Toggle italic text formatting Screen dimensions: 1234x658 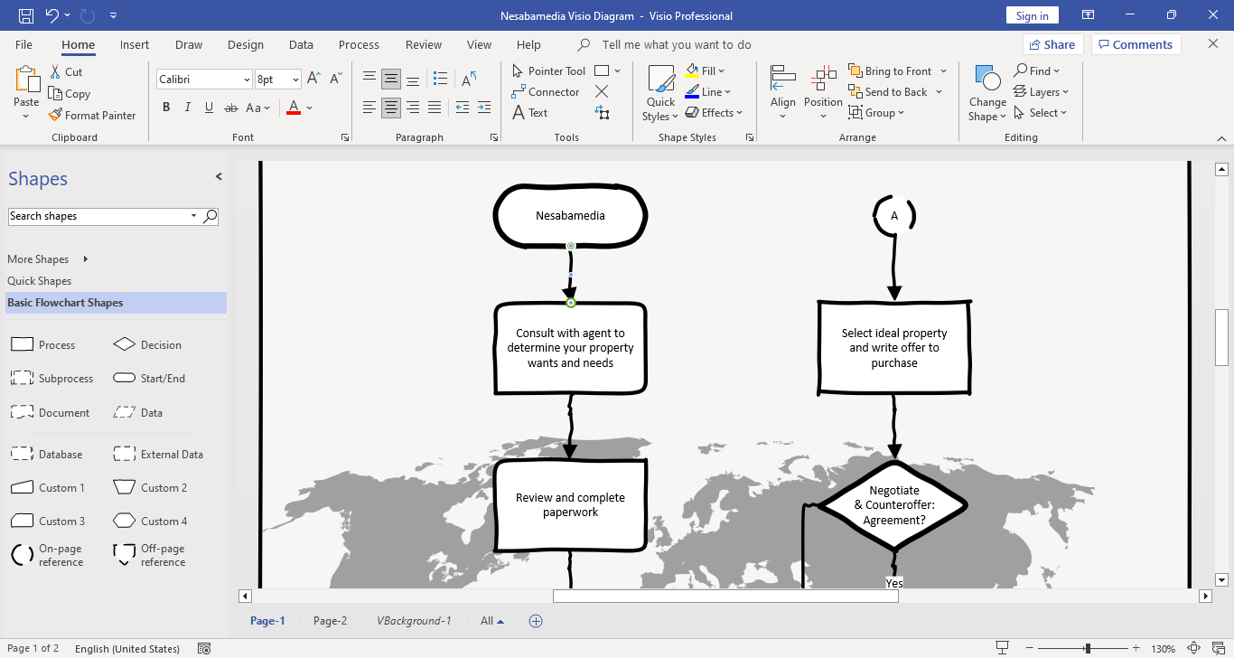tap(188, 108)
